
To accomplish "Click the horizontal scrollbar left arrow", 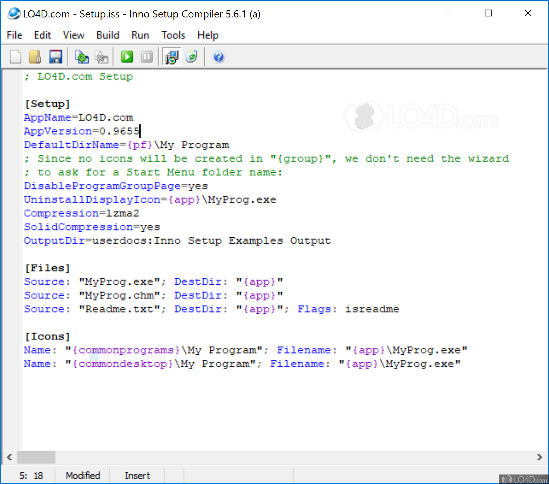I will coord(9,457).
